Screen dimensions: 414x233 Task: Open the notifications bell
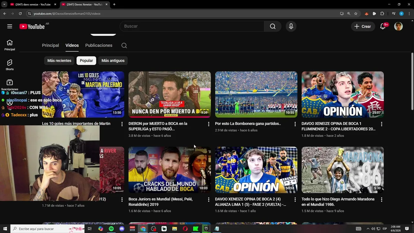383,27
